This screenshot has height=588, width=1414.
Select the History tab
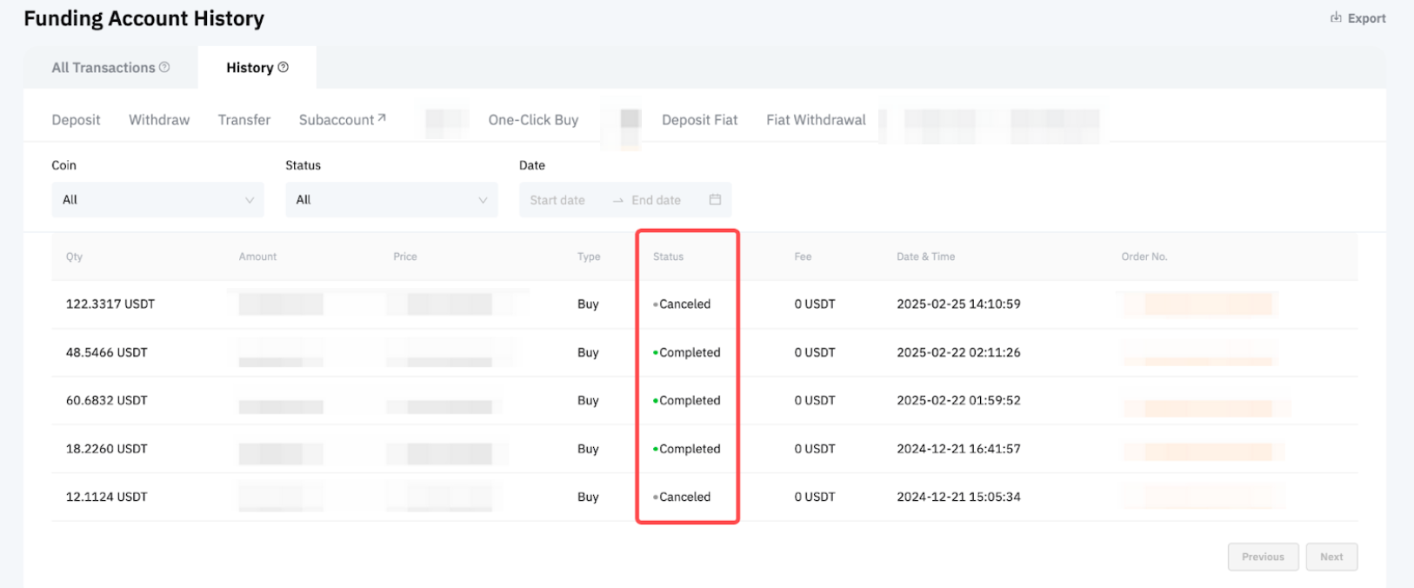coord(250,68)
